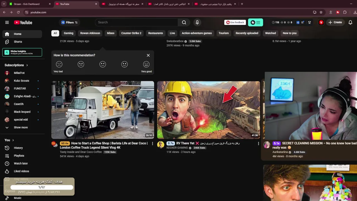The width and height of the screenshot is (357, 201).
Task: Play the coffee truck video thumbnail
Action: click(x=103, y=110)
